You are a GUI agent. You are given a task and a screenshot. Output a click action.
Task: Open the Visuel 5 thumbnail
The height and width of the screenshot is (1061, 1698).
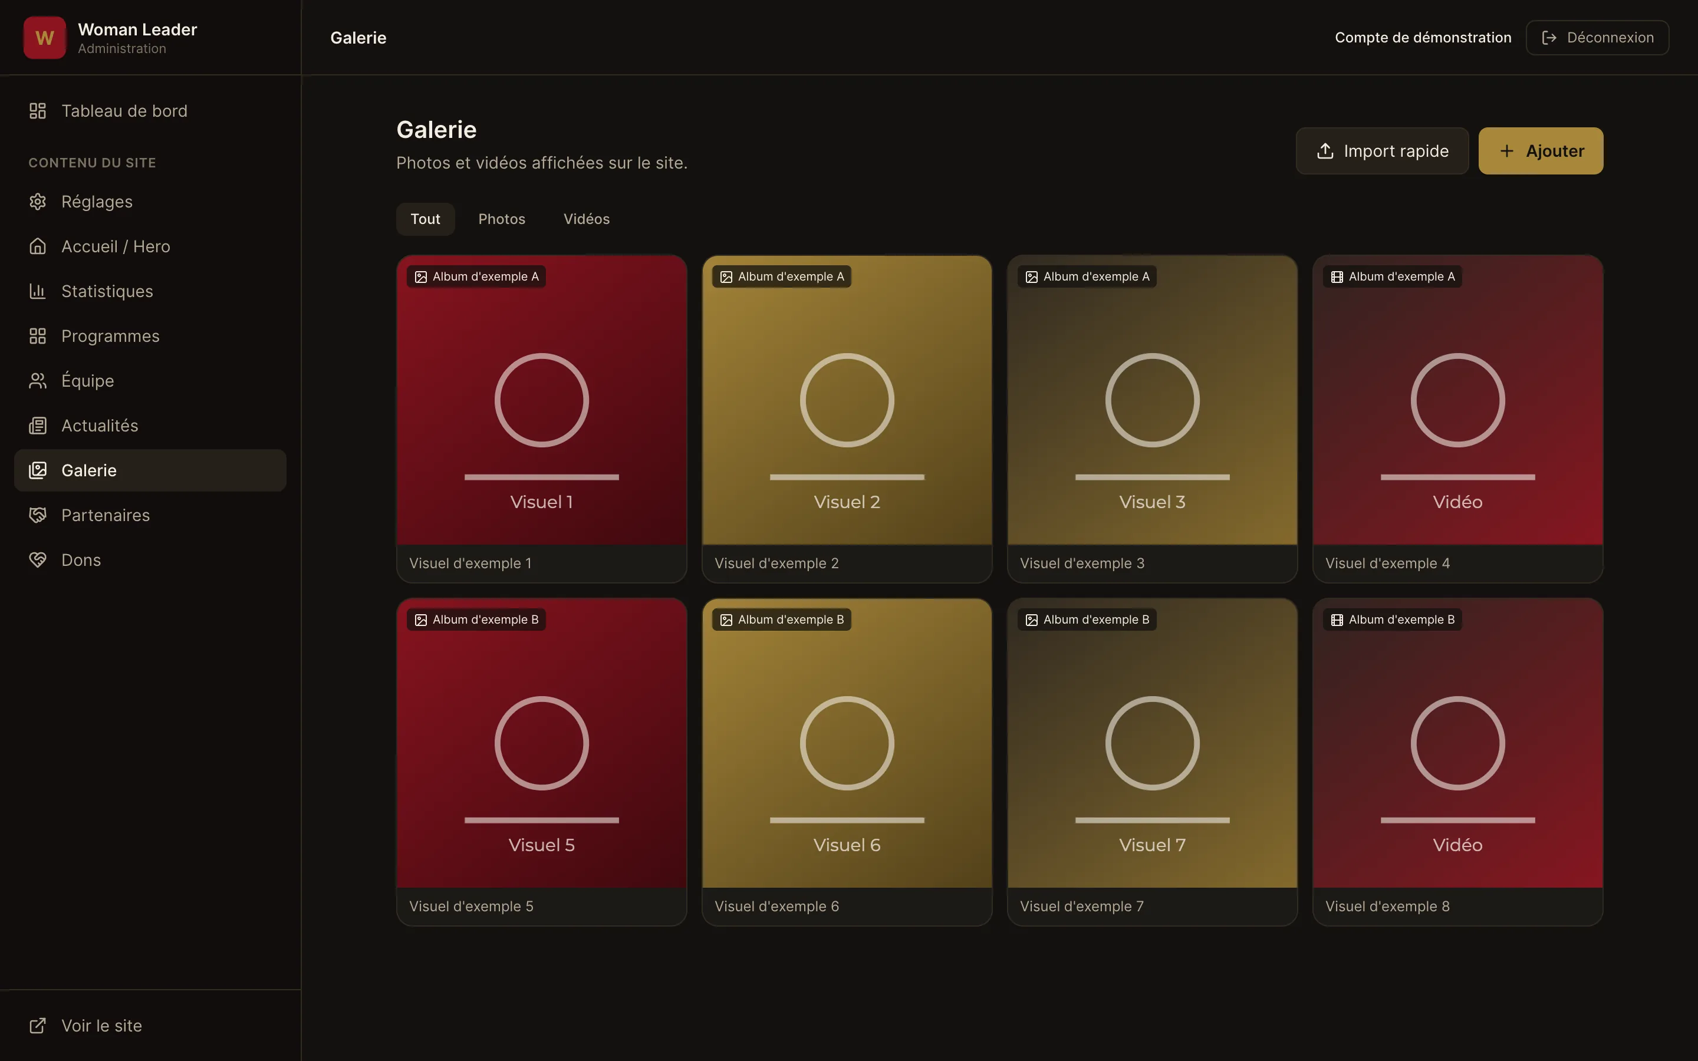(541, 744)
